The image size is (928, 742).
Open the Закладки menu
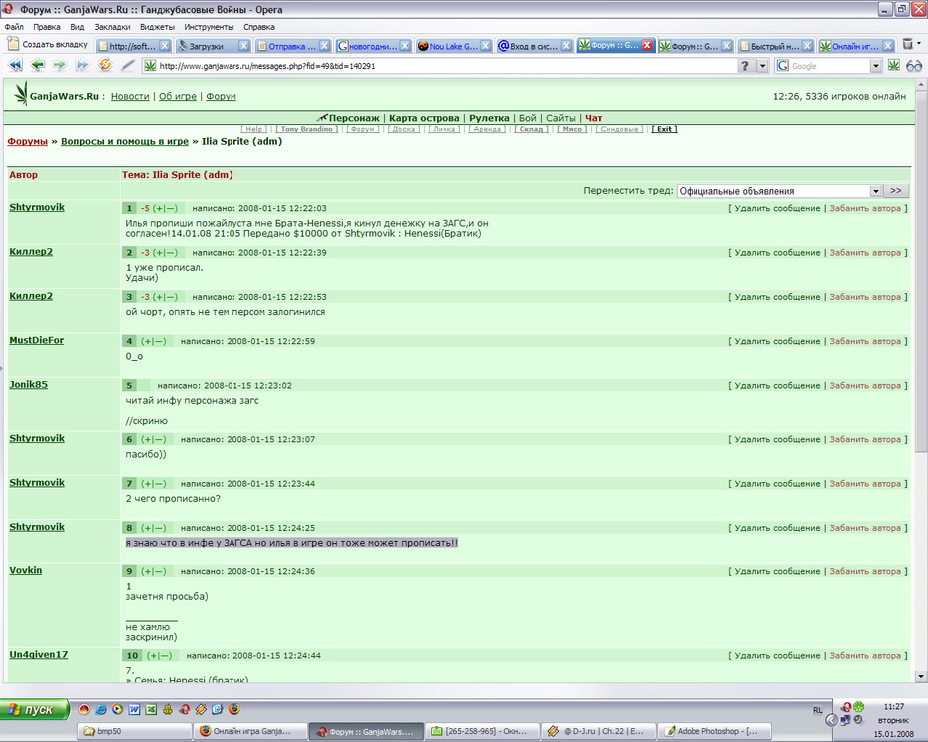point(112,27)
